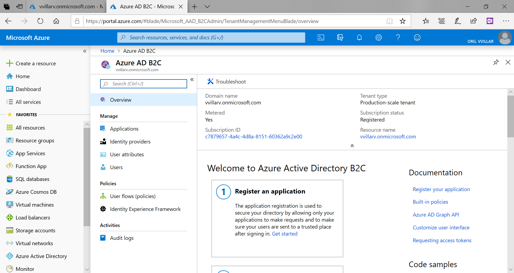This screenshot has height=273, width=514.
Task: Open the new tab button
Action: (x=195, y=7)
